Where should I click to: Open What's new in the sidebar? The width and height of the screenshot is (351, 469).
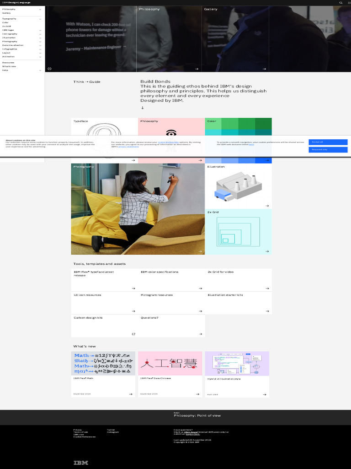point(9,66)
